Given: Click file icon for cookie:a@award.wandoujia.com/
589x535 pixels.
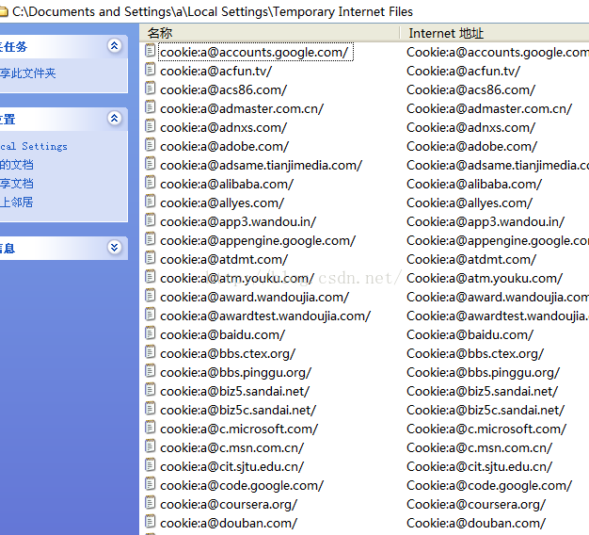Looking at the screenshot, I should (151, 295).
